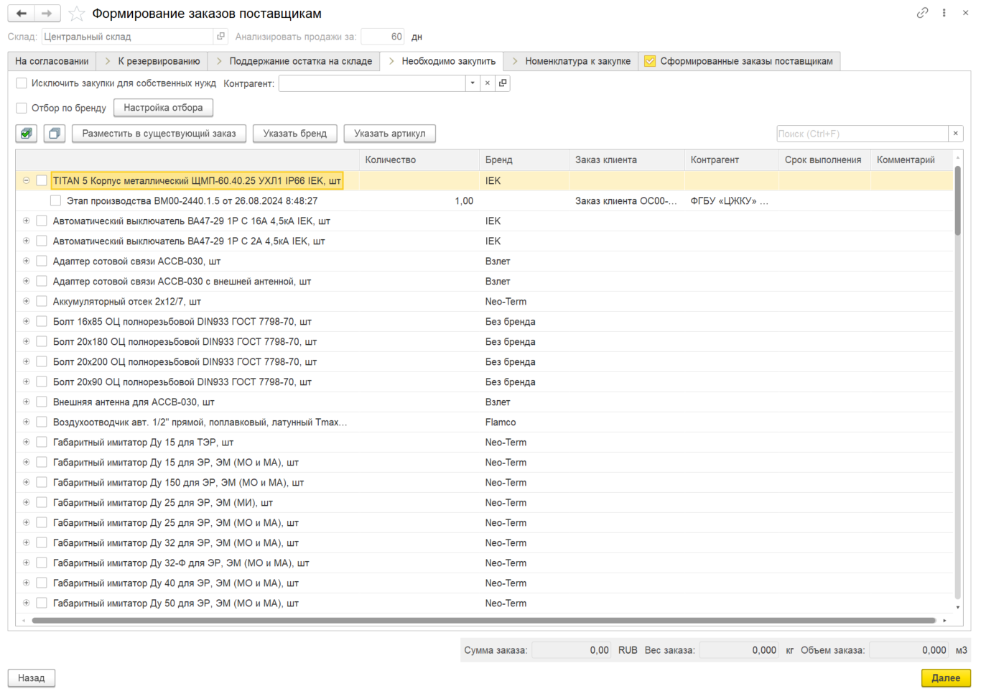Toggle the Отбор по бренду checkbox
This screenshot has height=694, width=981.
click(22, 108)
